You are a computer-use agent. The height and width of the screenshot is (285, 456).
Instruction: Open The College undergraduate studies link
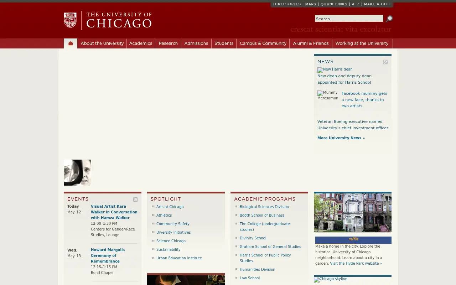click(265, 227)
